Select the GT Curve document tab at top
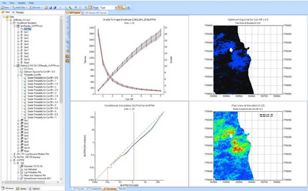 pyautogui.click(x=73, y=13)
